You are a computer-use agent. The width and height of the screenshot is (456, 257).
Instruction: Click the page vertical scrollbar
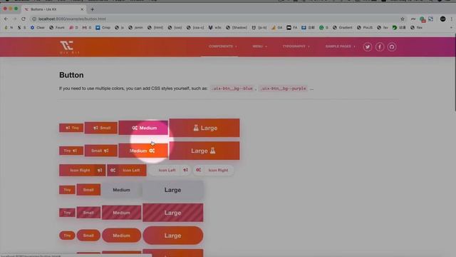pyautogui.click(x=455, y=73)
